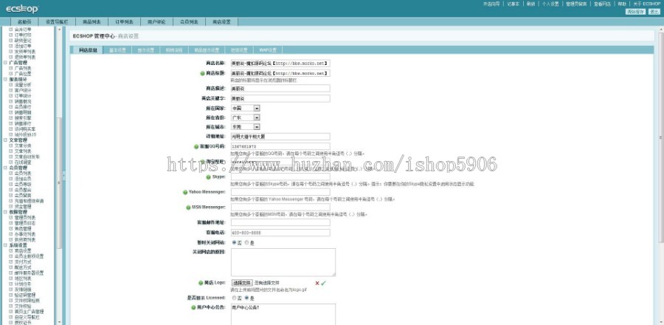Click the help icon beside 用户中心公告
664x325 pixels.
click(x=193, y=307)
